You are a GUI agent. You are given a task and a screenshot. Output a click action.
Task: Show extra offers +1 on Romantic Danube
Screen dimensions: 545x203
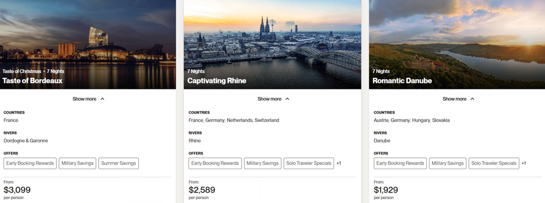(x=524, y=163)
